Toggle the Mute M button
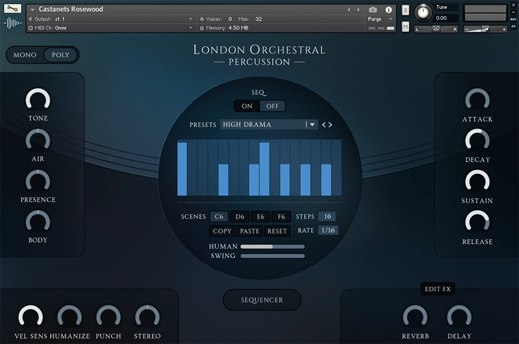This screenshot has width=519, height=344. (405, 26)
